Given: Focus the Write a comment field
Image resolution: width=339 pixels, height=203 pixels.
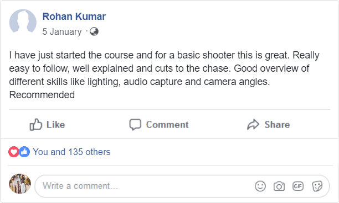Looking at the screenshot, I should 182,186.
